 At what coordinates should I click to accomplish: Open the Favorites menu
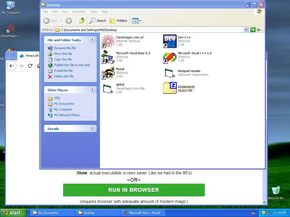tap(79, 12)
